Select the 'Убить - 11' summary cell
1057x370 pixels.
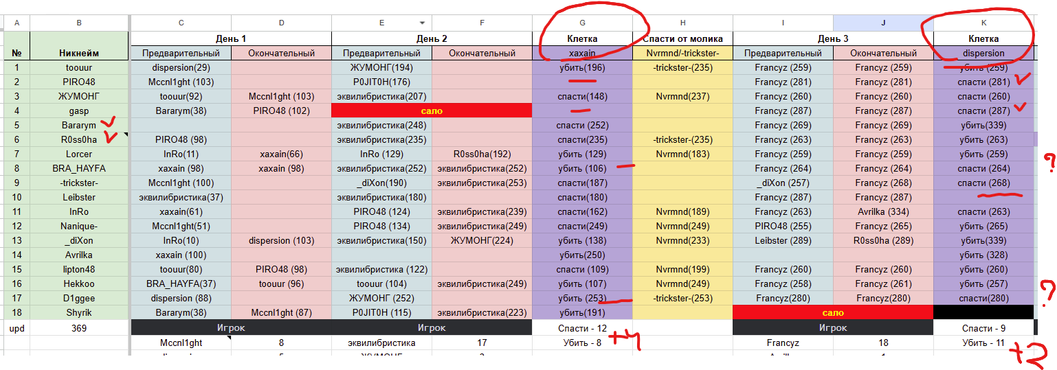pos(983,343)
